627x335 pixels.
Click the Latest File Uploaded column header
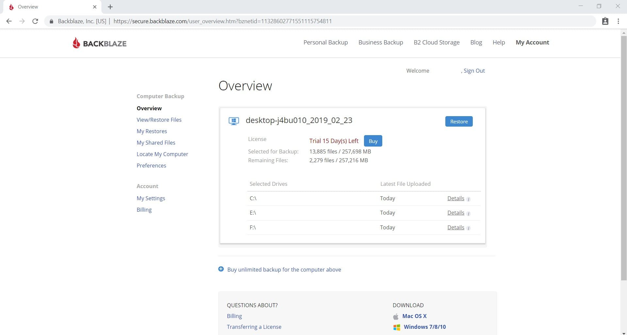click(x=405, y=184)
